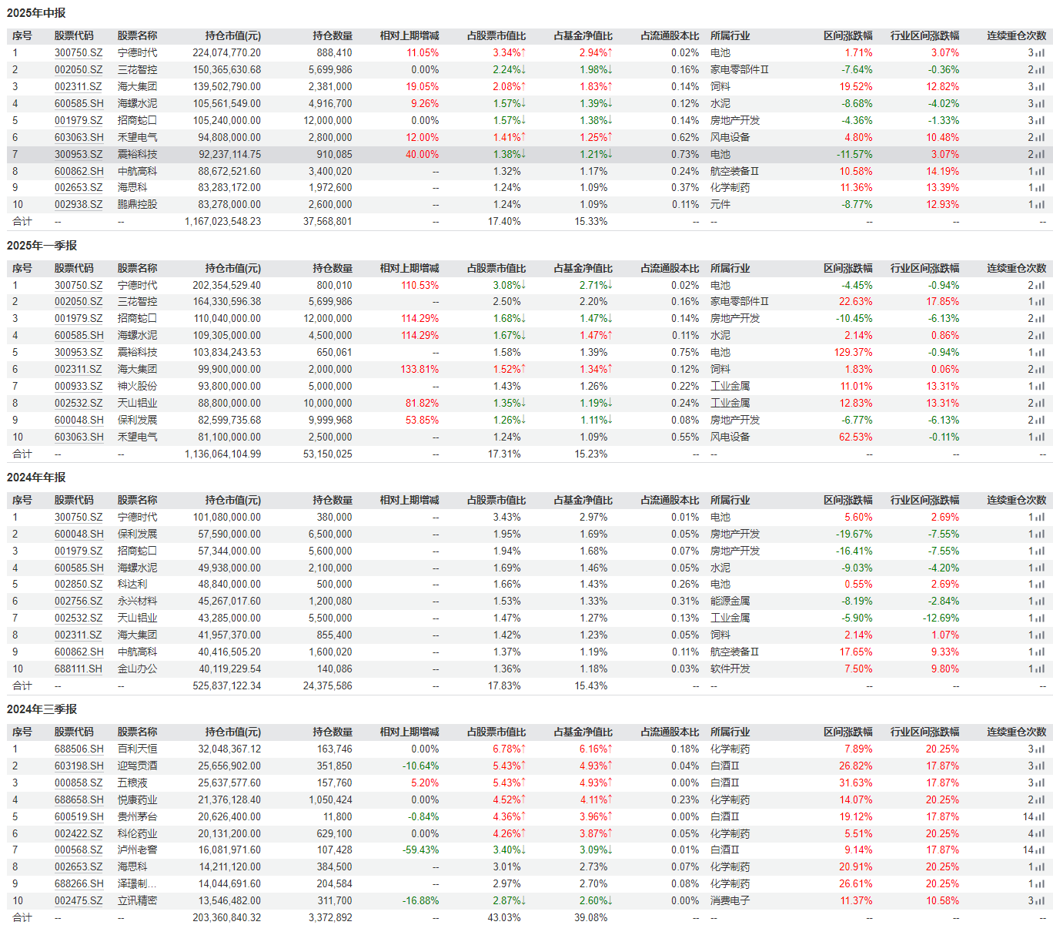Click the bar-chart icon in the 悦康药业 row
1053x925 pixels.
click(x=1040, y=800)
